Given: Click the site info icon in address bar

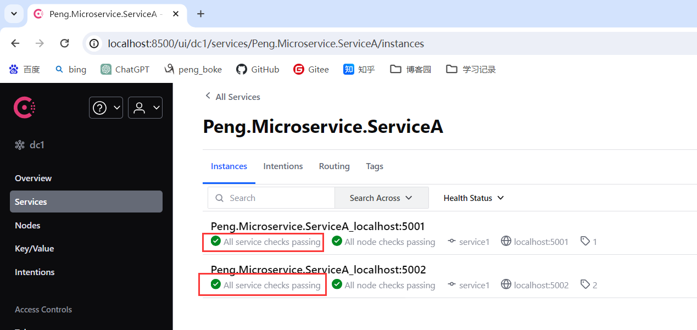Looking at the screenshot, I should pos(94,43).
